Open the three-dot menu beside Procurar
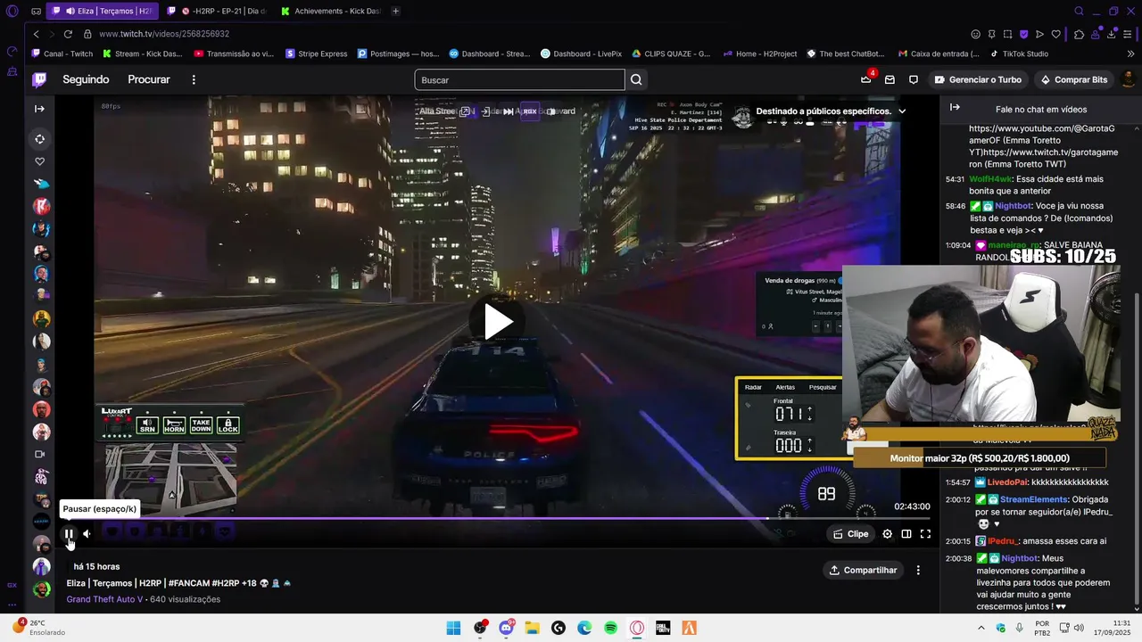The width and height of the screenshot is (1142, 642). 194,79
